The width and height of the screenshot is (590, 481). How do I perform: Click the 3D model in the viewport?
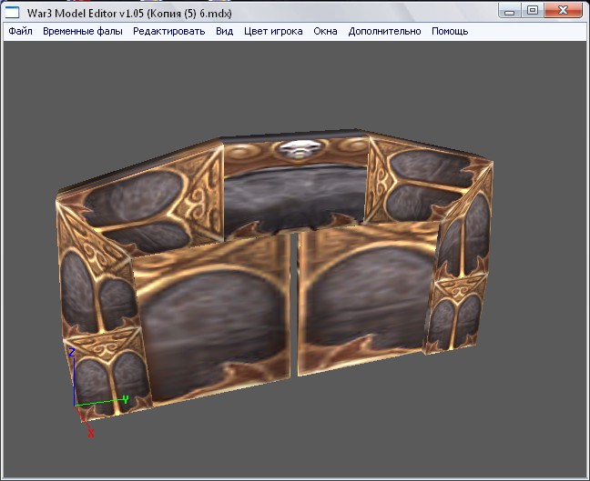click(x=275, y=275)
